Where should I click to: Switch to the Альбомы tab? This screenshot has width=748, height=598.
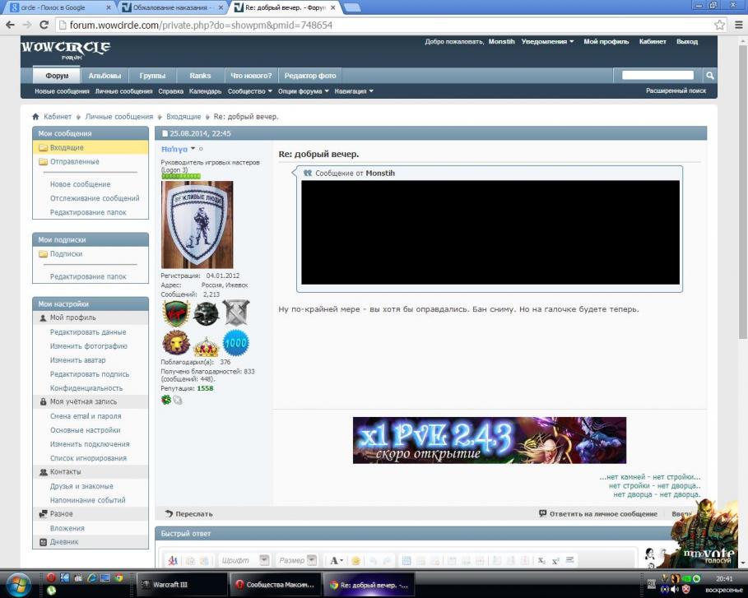pos(105,76)
